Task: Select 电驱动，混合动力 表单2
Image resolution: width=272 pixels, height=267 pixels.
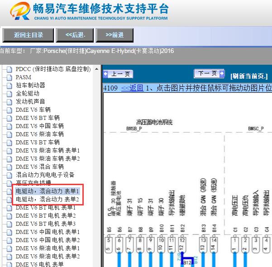Action: pyautogui.click(x=48, y=199)
